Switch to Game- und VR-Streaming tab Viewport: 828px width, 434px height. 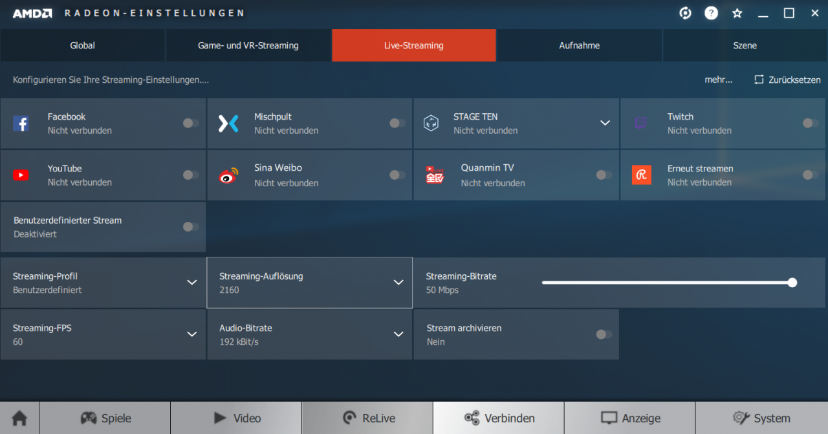(x=248, y=45)
